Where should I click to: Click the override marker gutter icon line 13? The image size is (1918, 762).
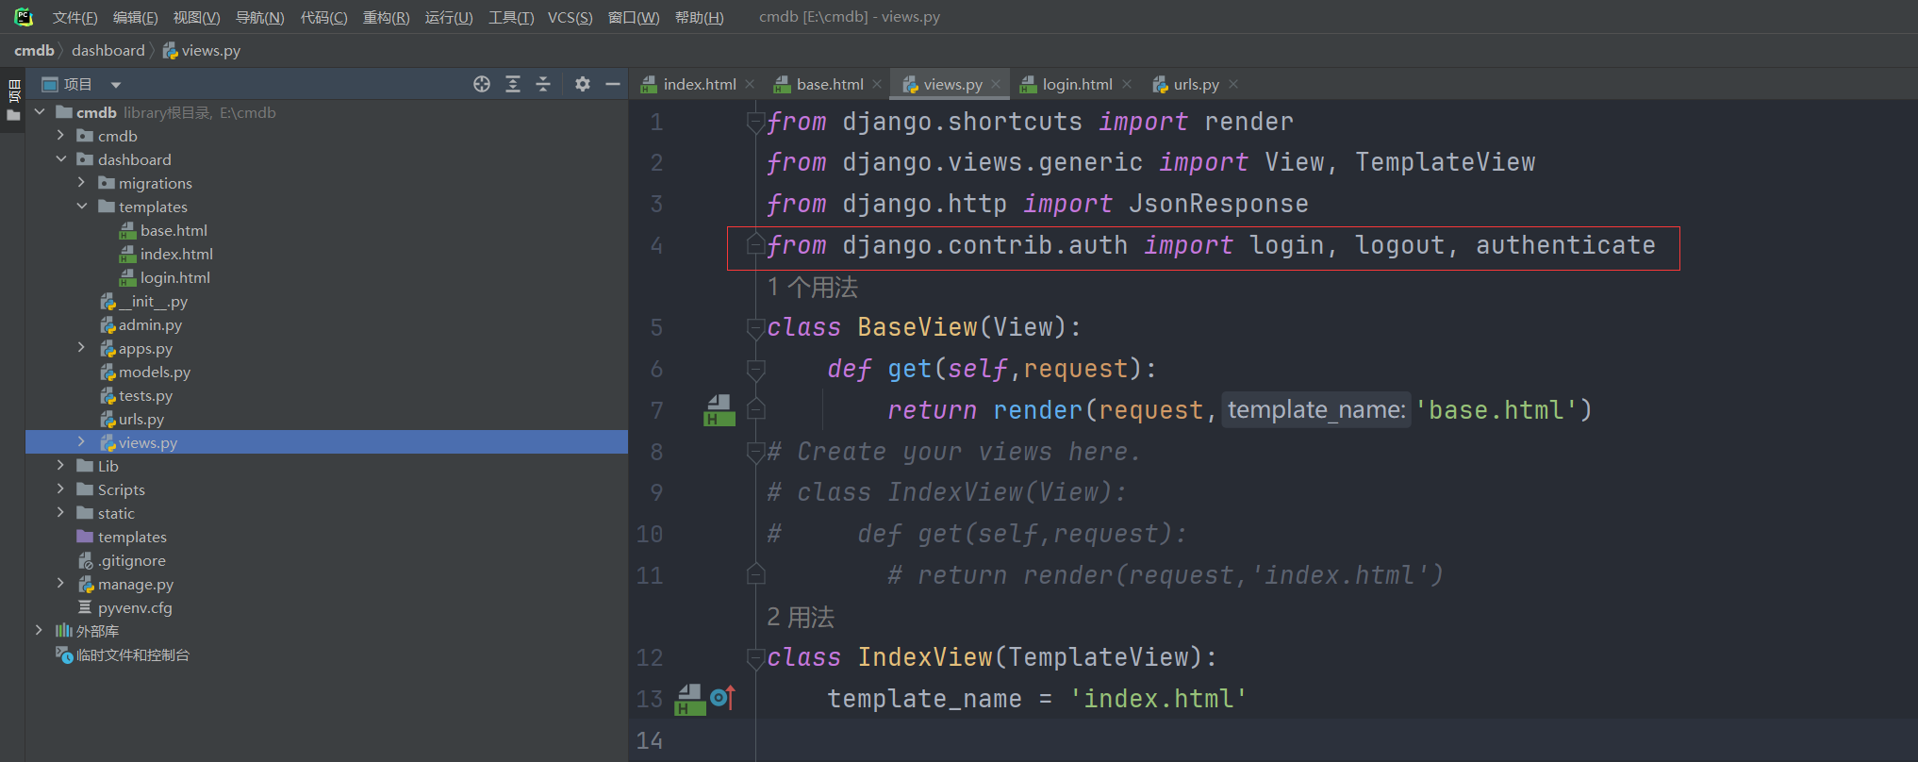pyautogui.click(x=723, y=698)
